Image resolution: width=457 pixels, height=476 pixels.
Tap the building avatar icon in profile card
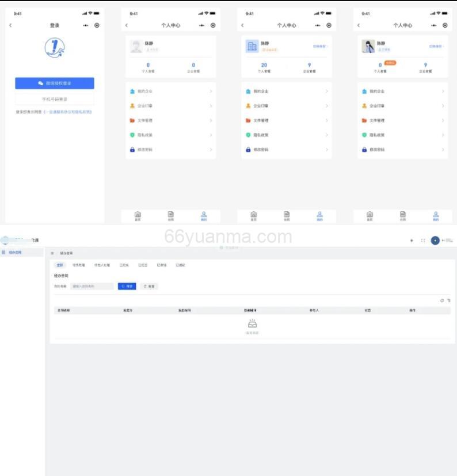pos(252,47)
